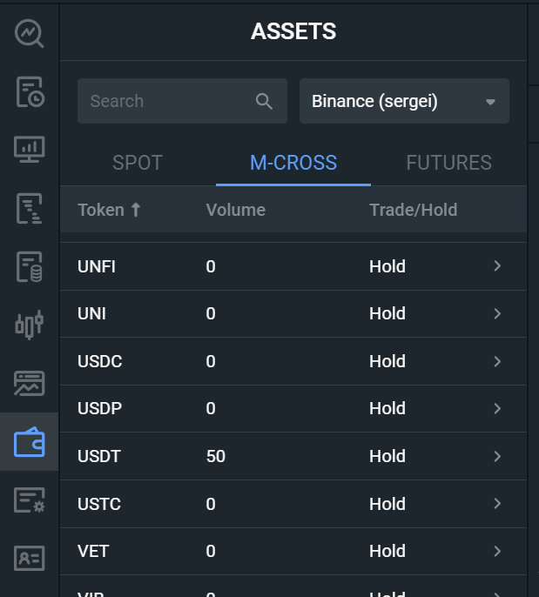Open the Binance (sergei) account dropdown
This screenshot has width=539, height=597.
tap(404, 101)
